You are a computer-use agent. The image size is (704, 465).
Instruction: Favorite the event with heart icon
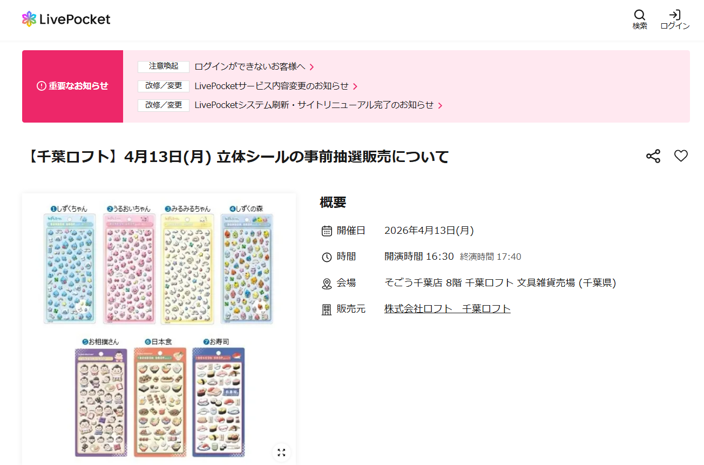pos(681,156)
